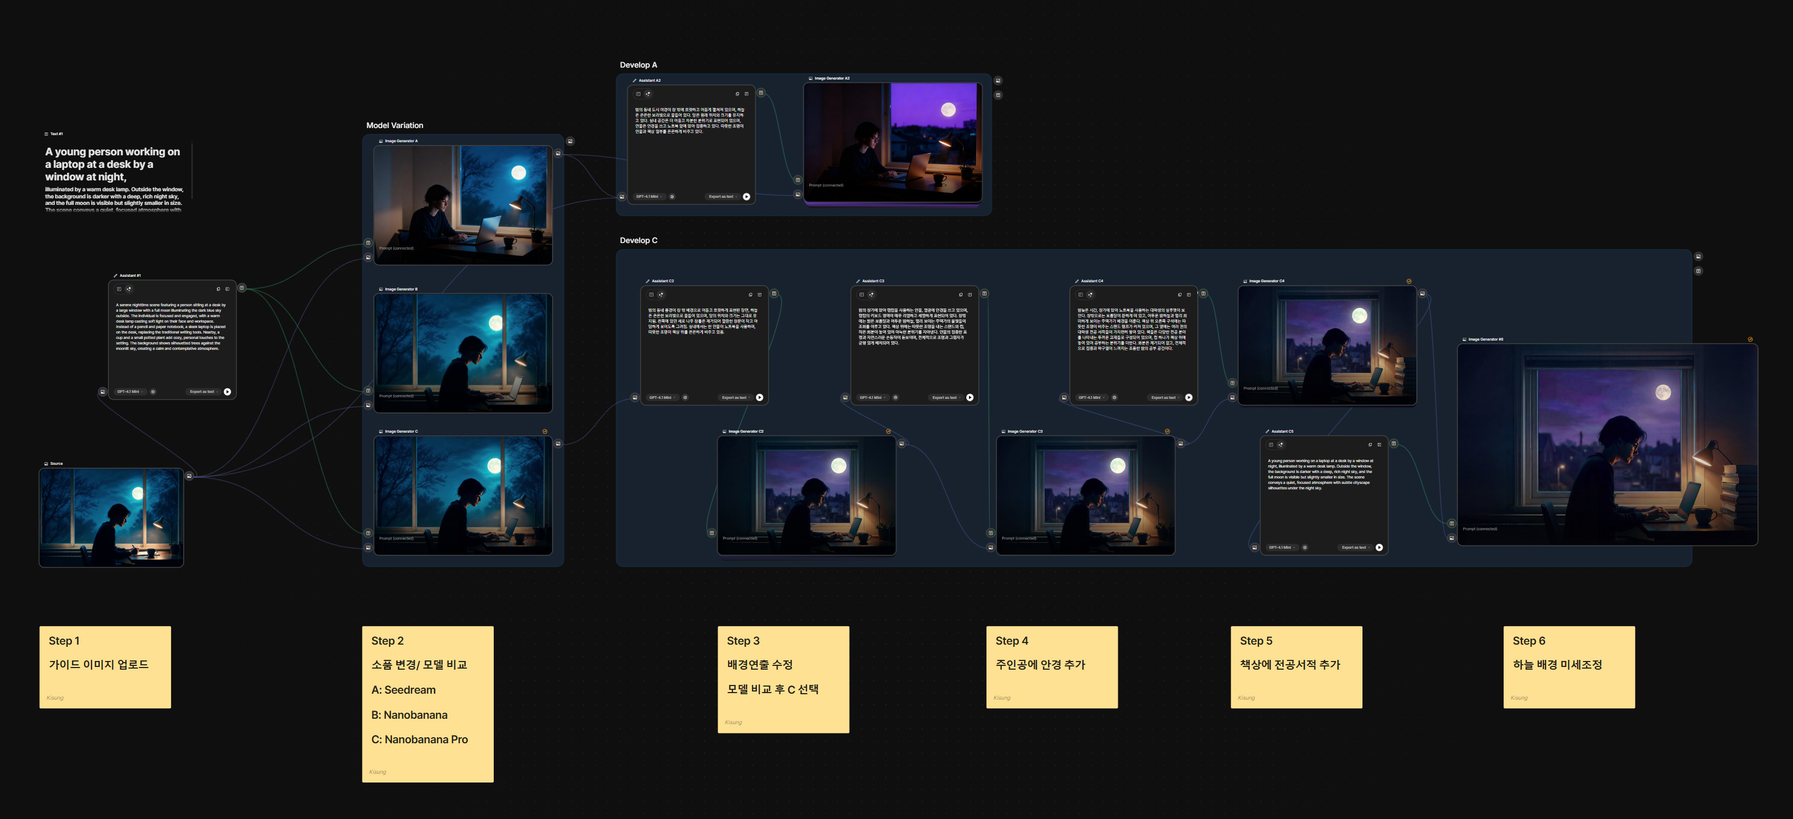Copy the output text of Assistant C5

1370,445
